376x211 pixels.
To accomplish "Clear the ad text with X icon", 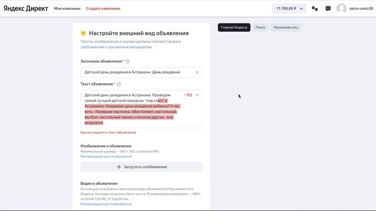I will point(197,95).
